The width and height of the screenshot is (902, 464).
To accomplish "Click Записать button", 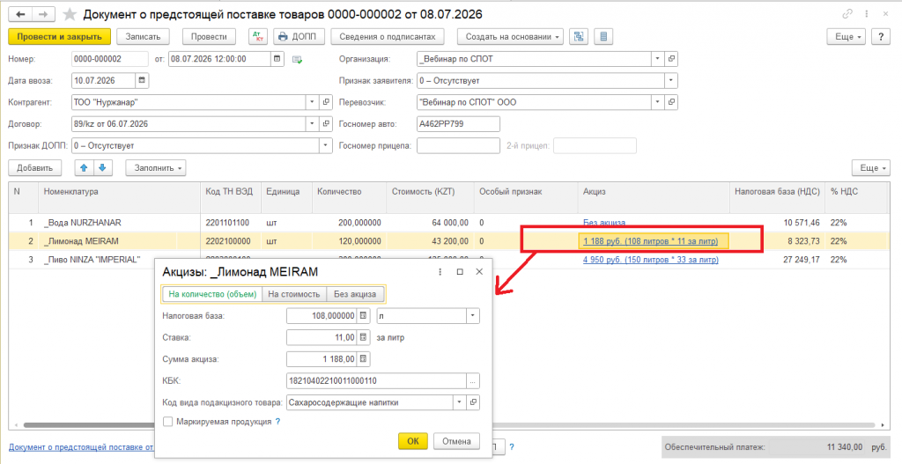I will (144, 37).
